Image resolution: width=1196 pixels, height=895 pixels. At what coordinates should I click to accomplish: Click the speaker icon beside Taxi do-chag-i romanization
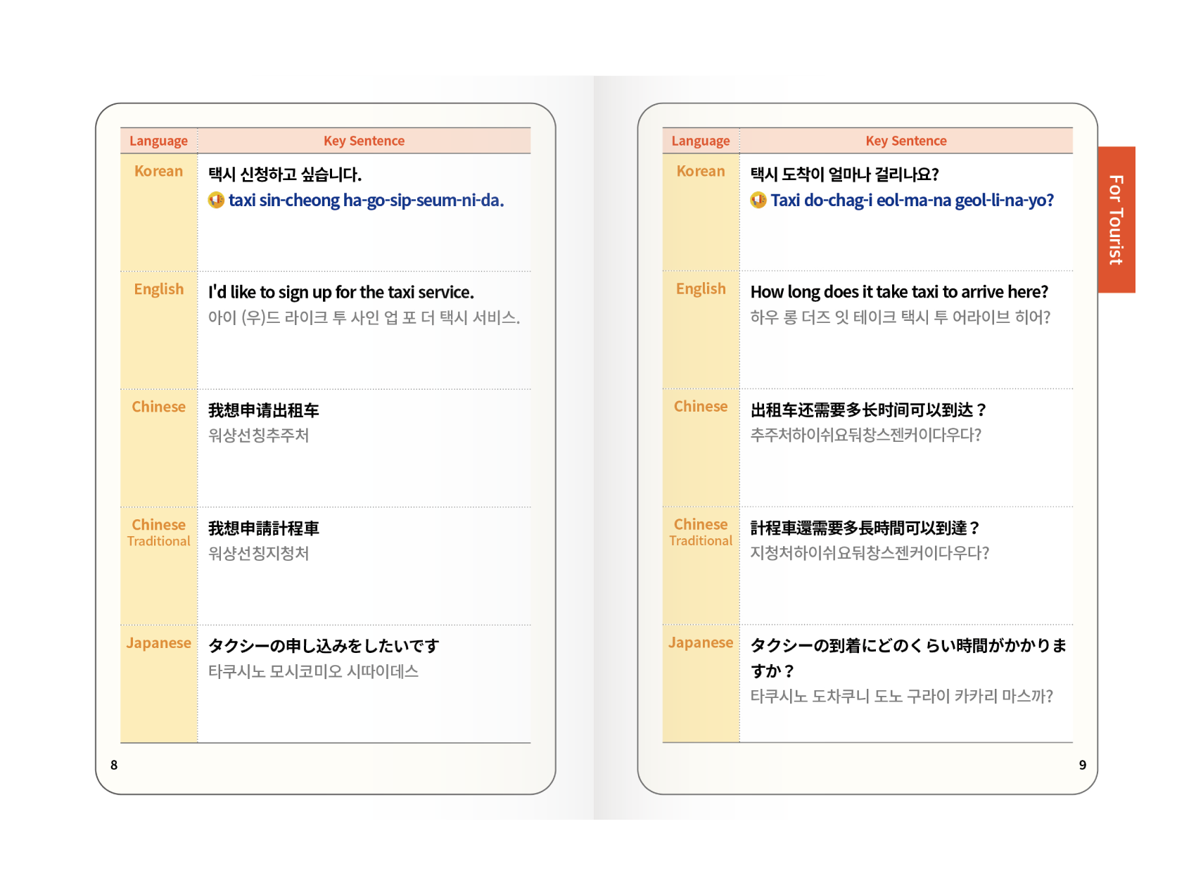coord(758,201)
